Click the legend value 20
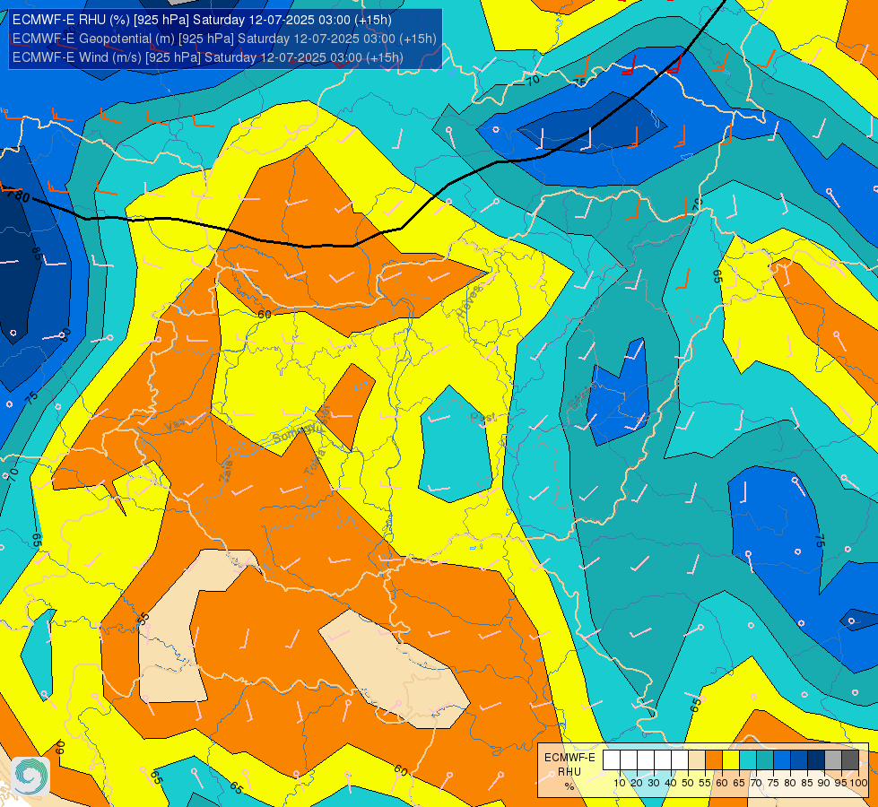 coord(637,783)
